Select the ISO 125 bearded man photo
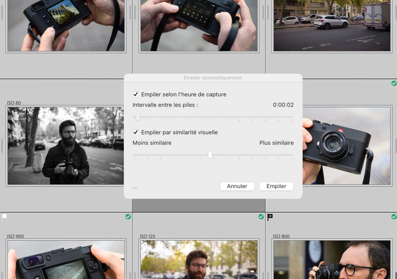Viewport: 397px width, 279px height. pyautogui.click(x=198, y=259)
